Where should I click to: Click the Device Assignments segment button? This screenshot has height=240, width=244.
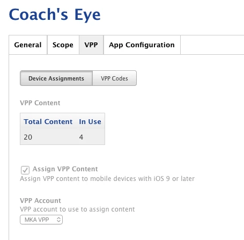56,78
